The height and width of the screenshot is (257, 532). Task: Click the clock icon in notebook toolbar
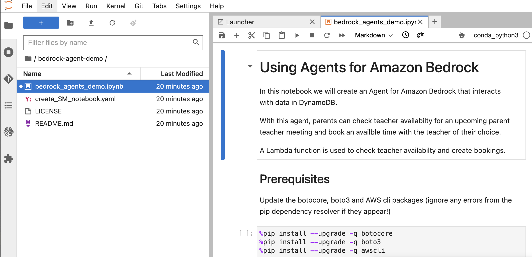406,35
